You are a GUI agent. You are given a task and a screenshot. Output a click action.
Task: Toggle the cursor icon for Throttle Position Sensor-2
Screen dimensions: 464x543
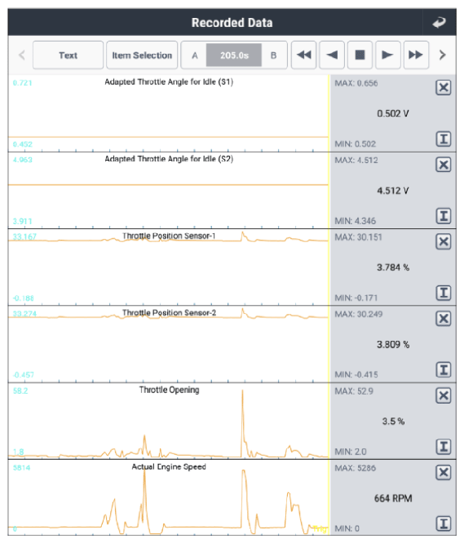(x=444, y=370)
